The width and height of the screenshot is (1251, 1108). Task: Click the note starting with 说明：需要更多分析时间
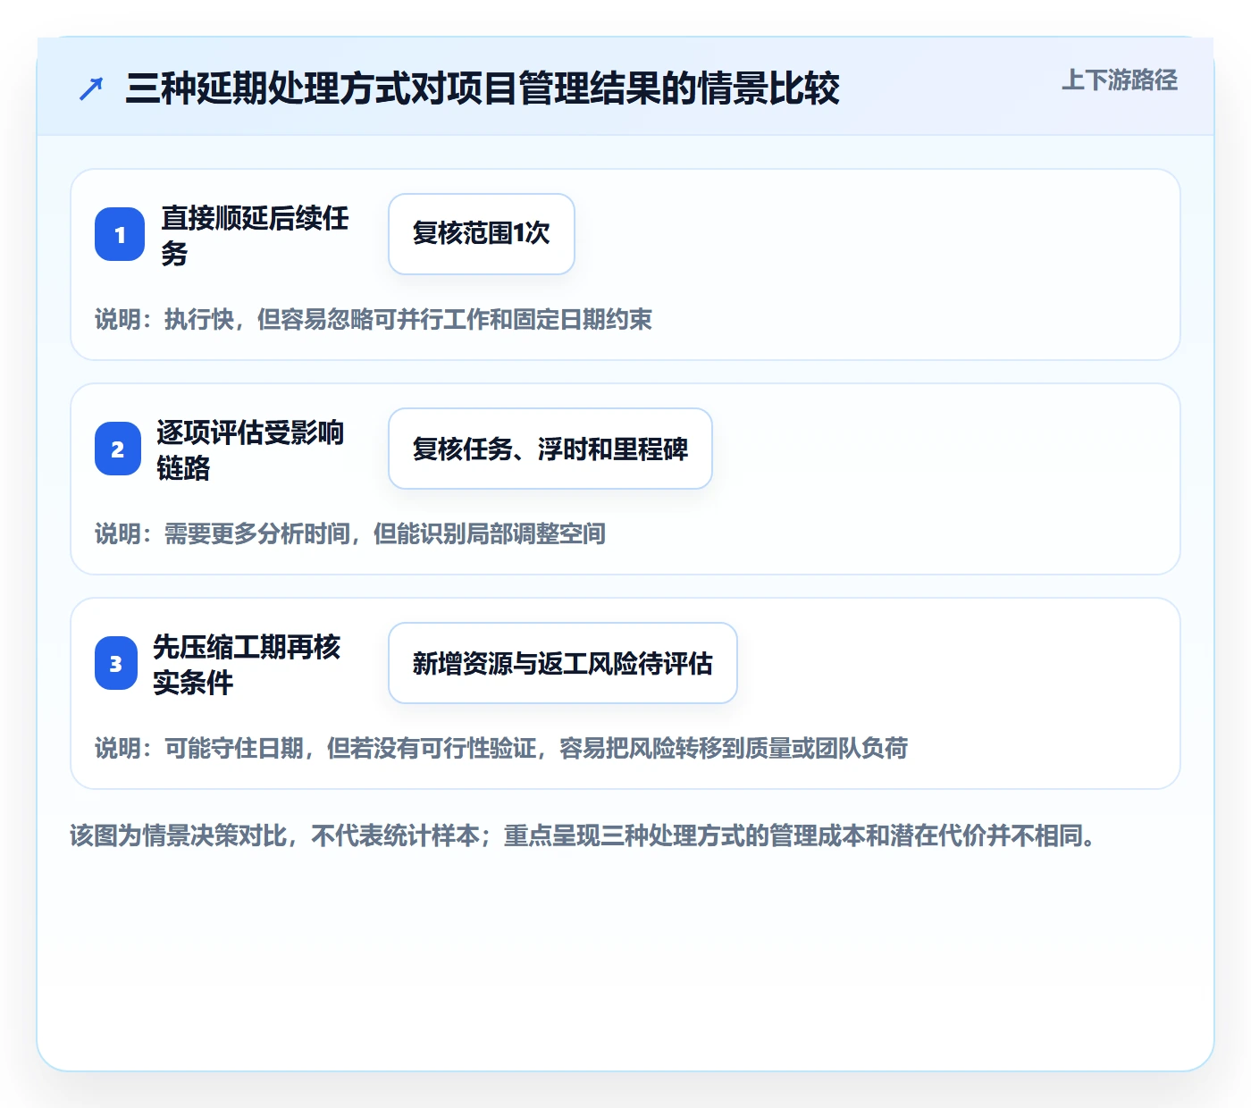[350, 533]
